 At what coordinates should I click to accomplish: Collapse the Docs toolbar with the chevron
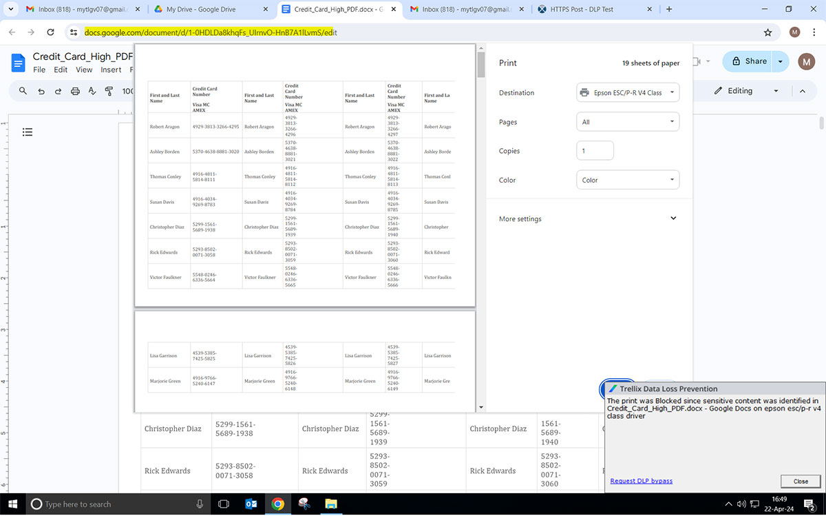click(x=802, y=91)
